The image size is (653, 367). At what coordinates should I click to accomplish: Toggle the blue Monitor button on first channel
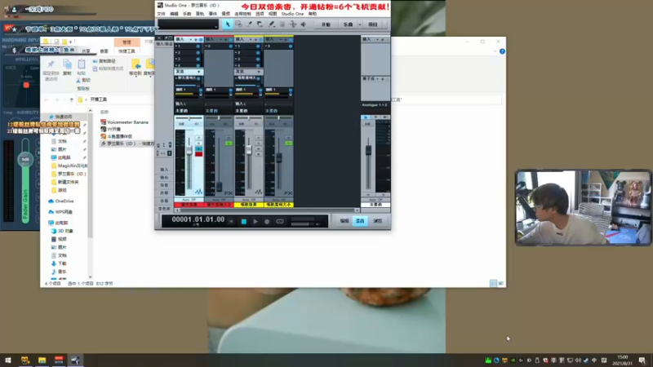198,148
